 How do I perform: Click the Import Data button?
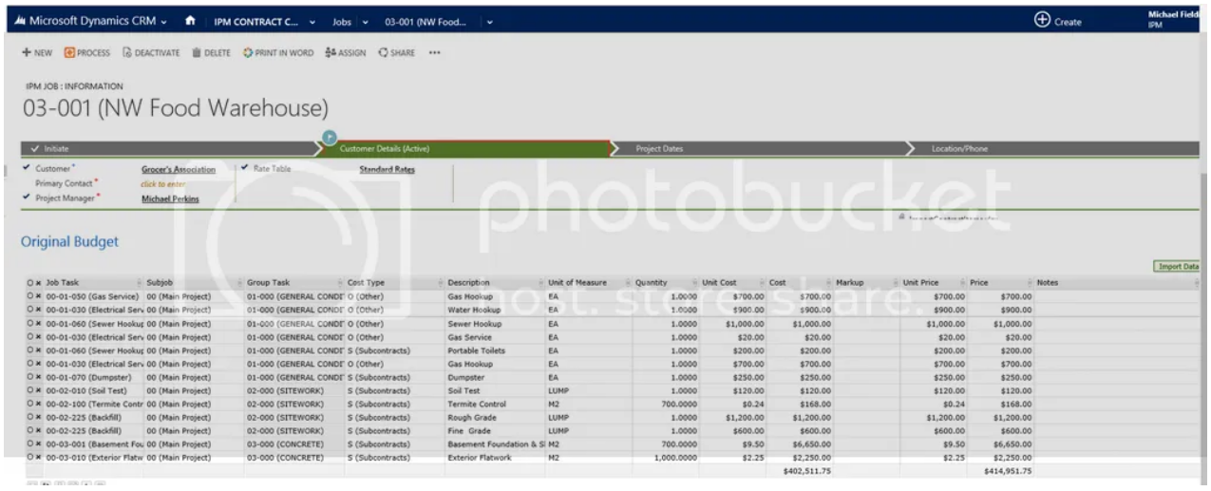(x=1177, y=267)
